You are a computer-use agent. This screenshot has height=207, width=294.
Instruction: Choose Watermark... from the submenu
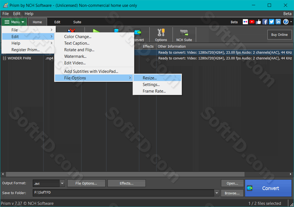75,56
